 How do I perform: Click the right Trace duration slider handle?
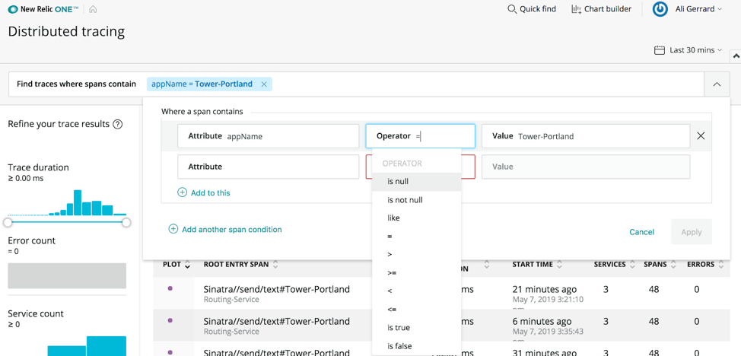point(126,222)
